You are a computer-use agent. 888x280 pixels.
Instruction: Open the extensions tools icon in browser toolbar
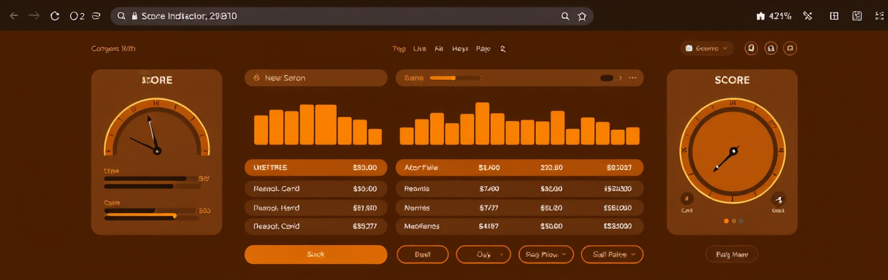pyautogui.click(x=808, y=16)
